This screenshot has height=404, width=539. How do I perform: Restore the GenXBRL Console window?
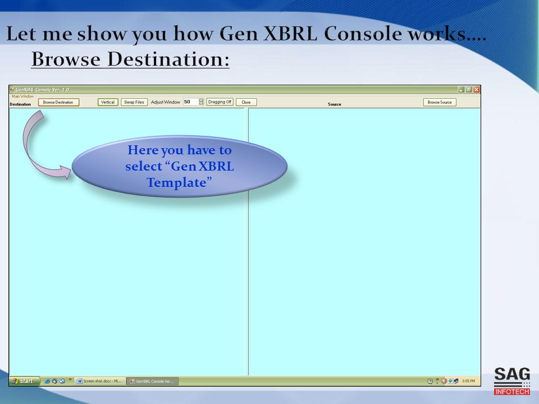click(x=469, y=90)
